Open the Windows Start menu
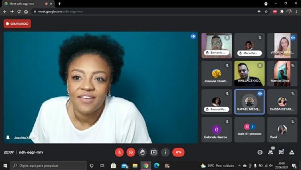Viewport: 301px width, 170px height. [x=5, y=166]
